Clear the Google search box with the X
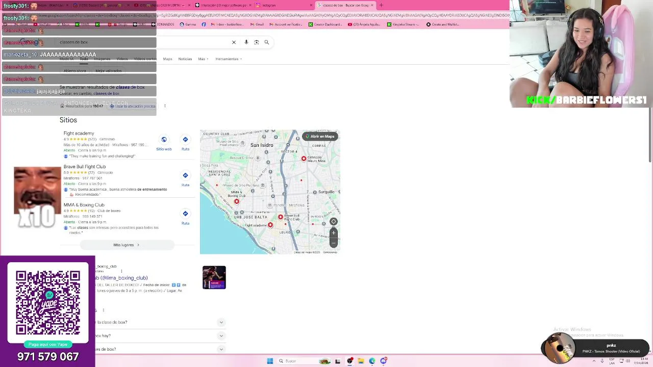Image resolution: width=653 pixels, height=367 pixels. pos(234,42)
